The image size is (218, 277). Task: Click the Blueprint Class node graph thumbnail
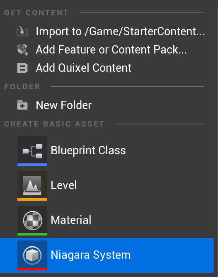pos(32,150)
